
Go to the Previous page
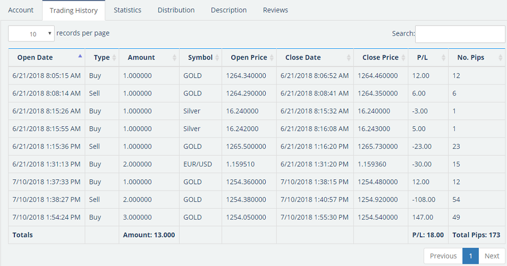point(443,256)
